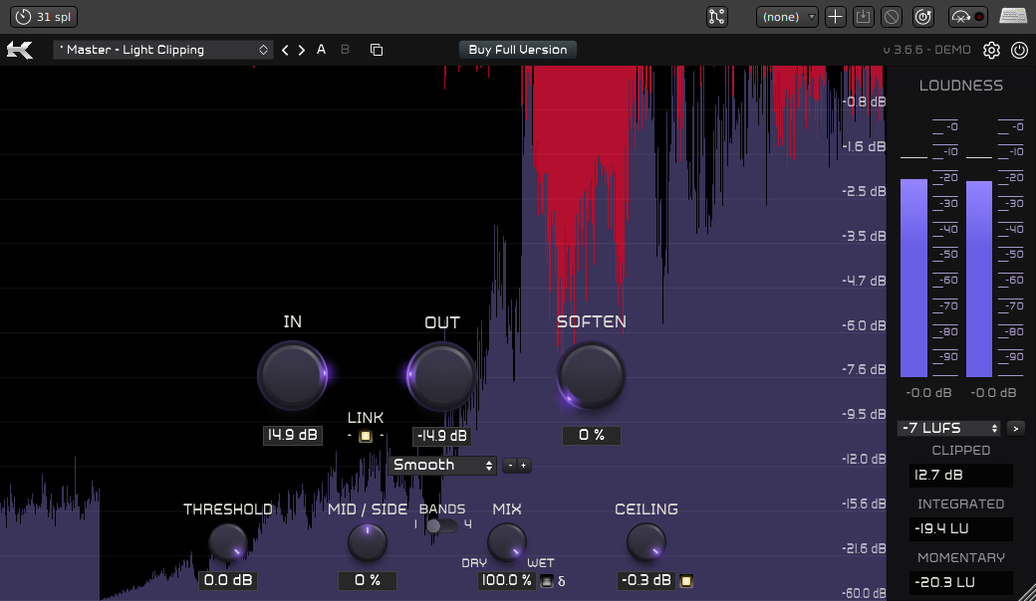
Task: Open the virtual keyboard icon
Action: (1013, 17)
